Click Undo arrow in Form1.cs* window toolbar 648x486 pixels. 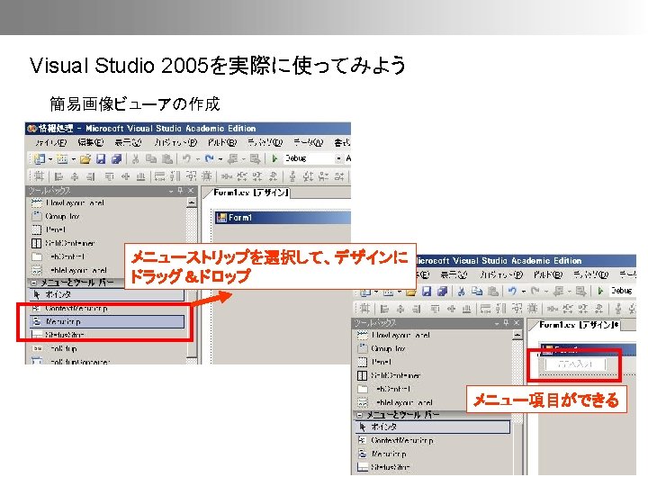click(x=512, y=292)
